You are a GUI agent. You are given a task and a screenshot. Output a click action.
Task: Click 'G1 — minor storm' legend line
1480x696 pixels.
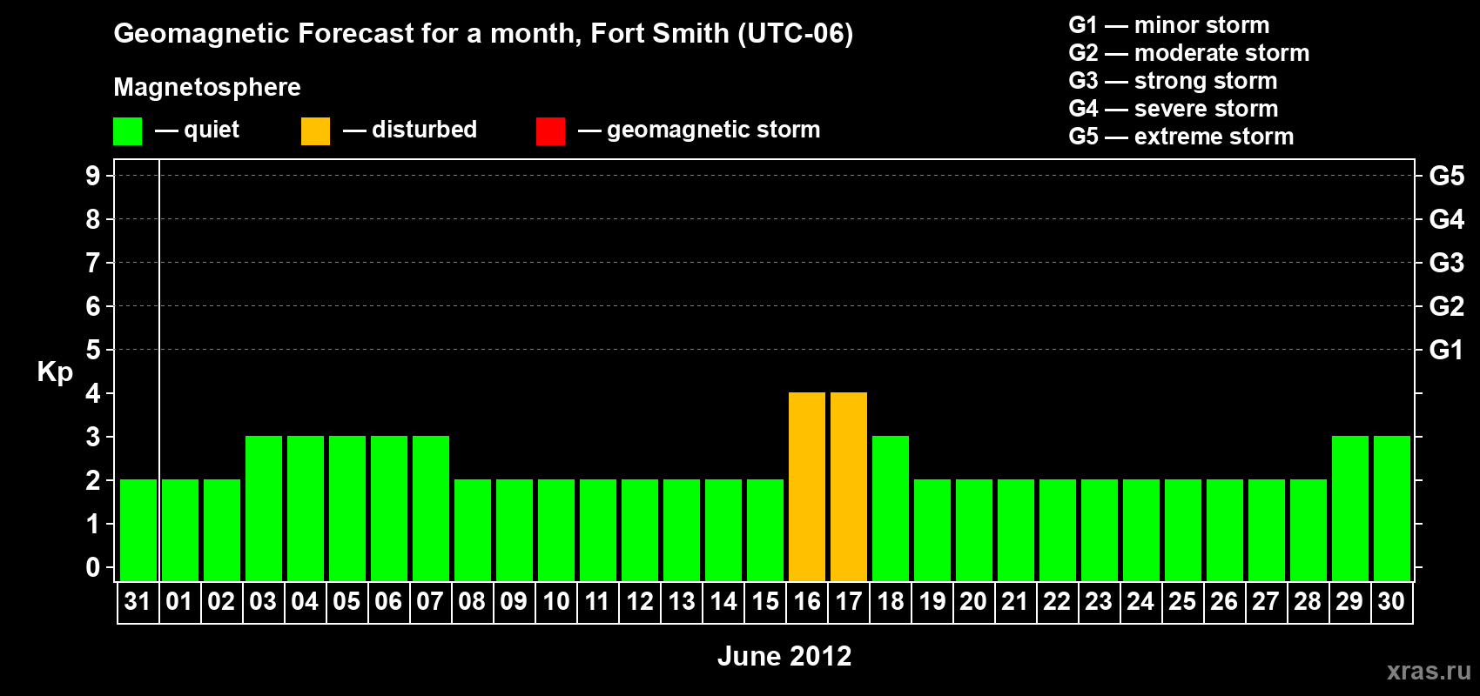(x=1169, y=25)
